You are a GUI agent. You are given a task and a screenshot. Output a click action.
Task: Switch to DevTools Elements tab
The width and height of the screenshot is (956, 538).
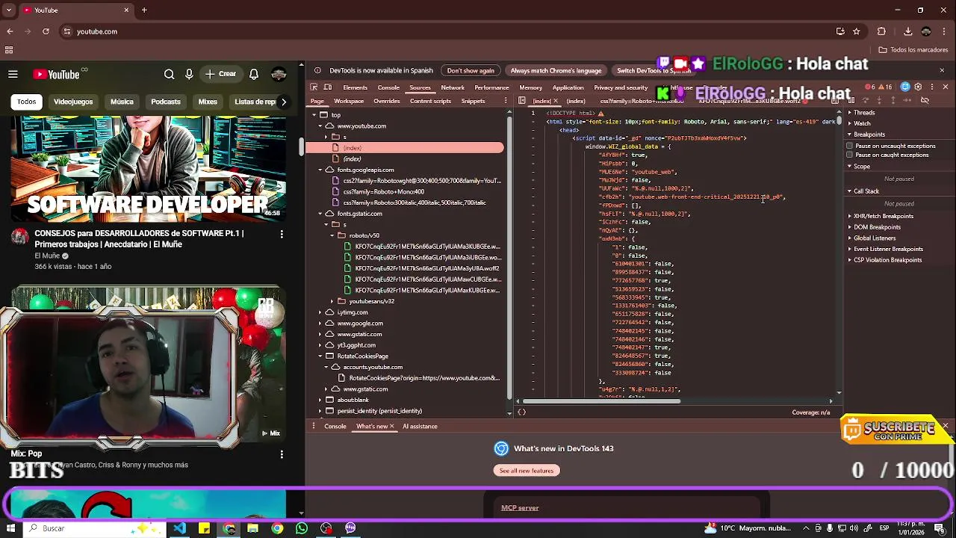coord(355,87)
